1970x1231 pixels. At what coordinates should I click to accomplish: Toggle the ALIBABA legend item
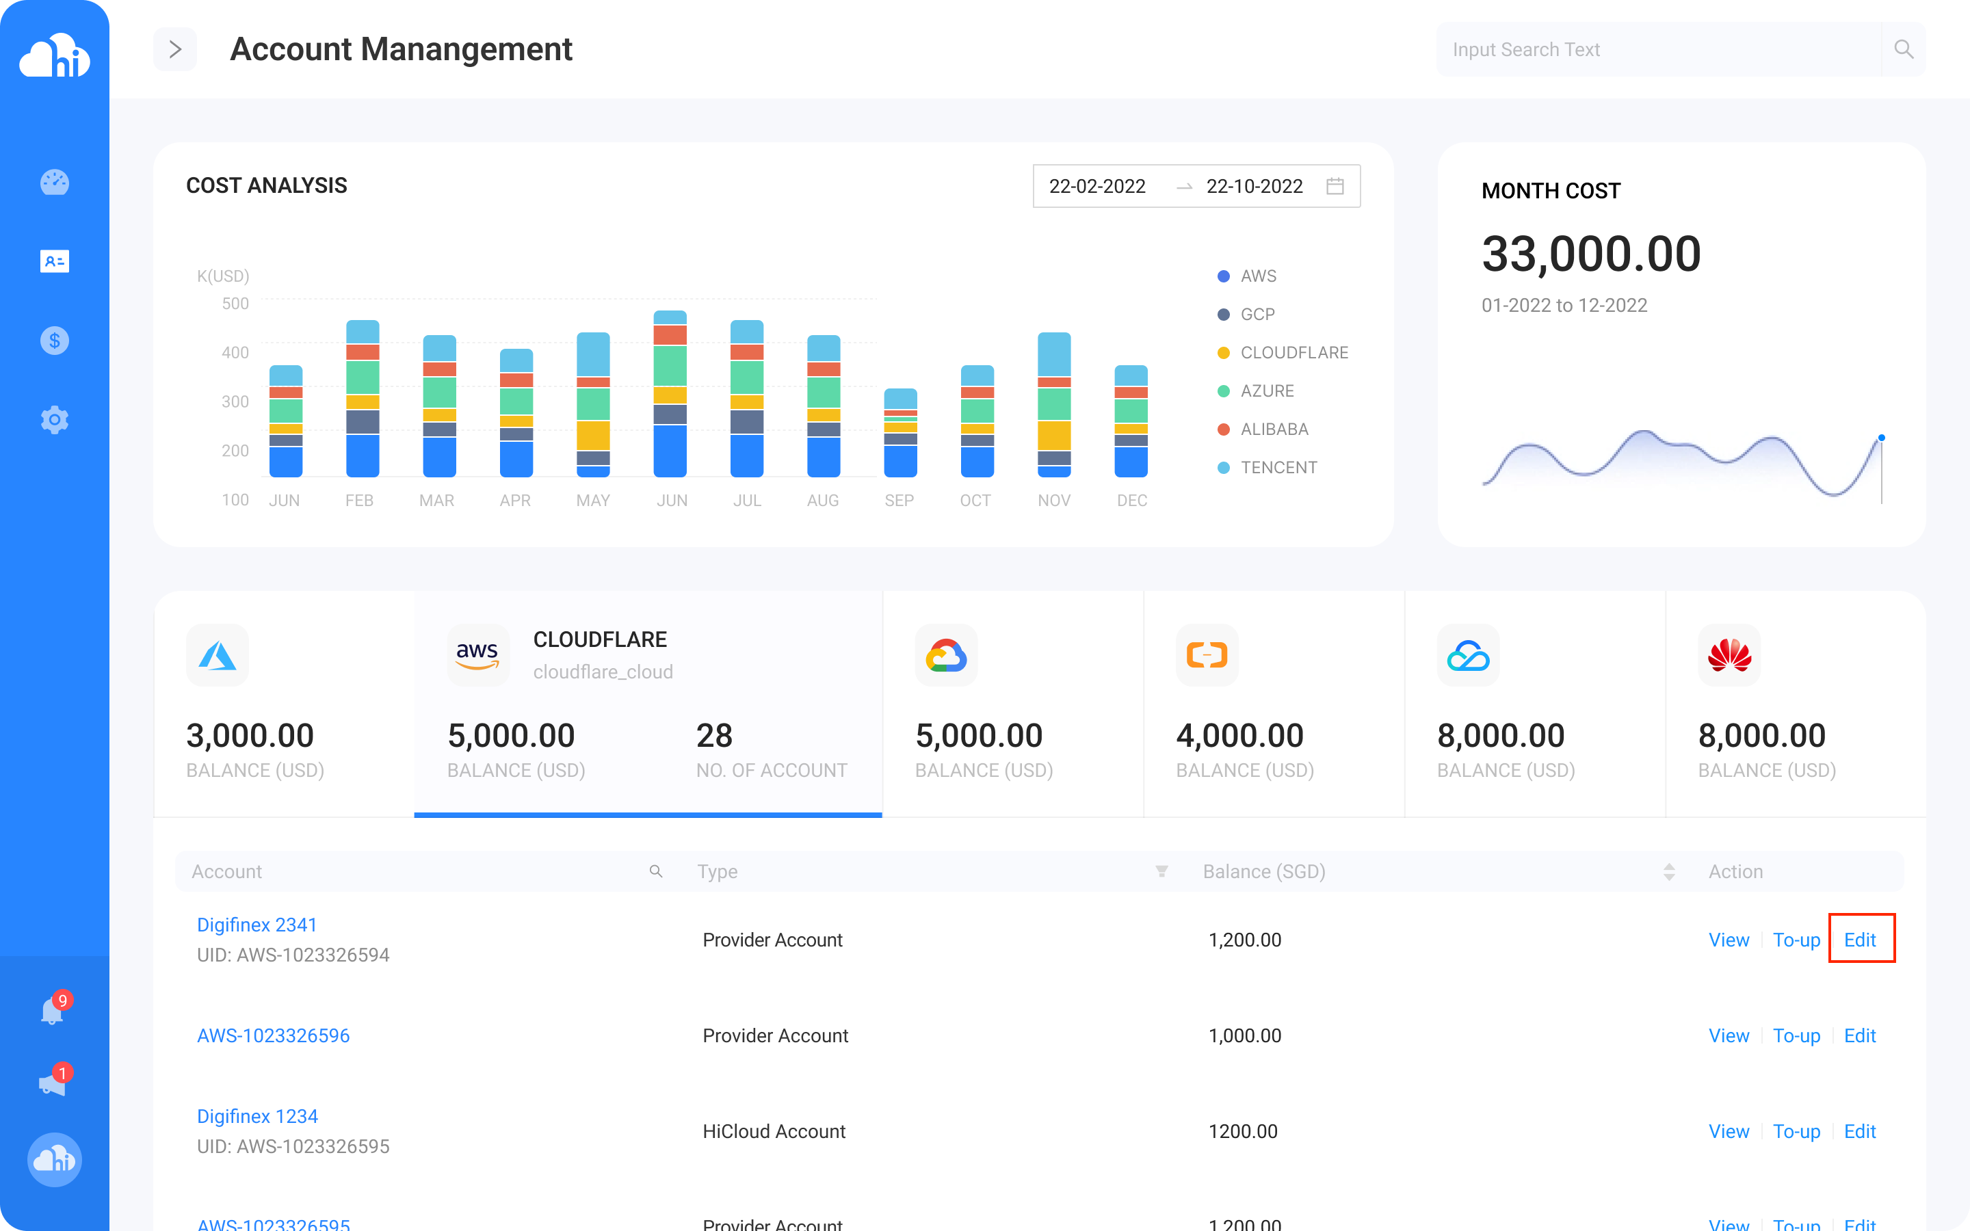[1263, 429]
